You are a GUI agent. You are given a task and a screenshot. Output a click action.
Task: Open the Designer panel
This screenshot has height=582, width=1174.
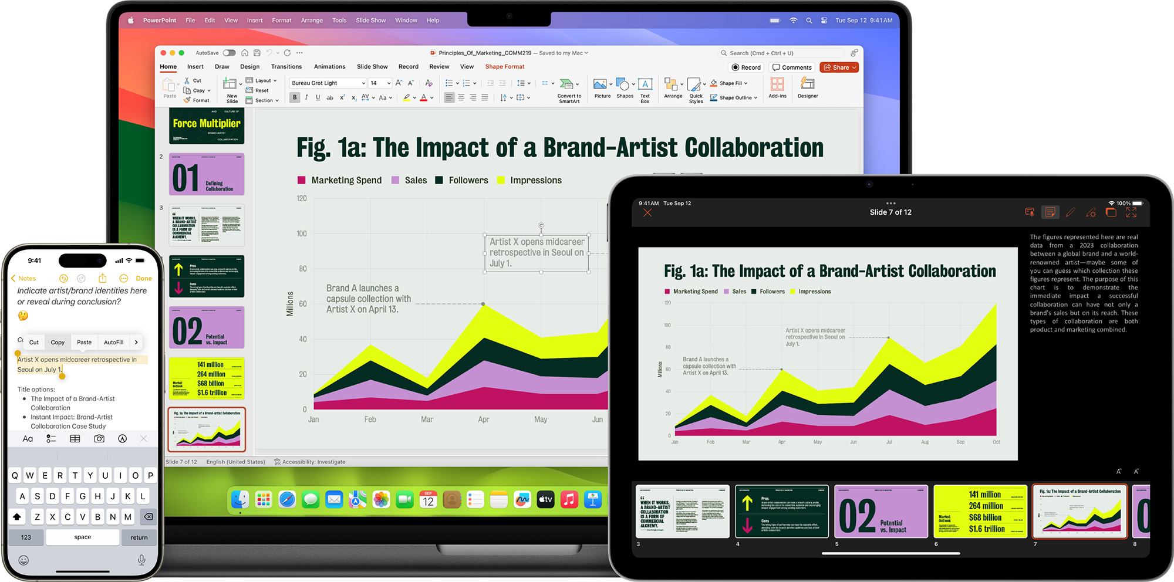pos(808,87)
